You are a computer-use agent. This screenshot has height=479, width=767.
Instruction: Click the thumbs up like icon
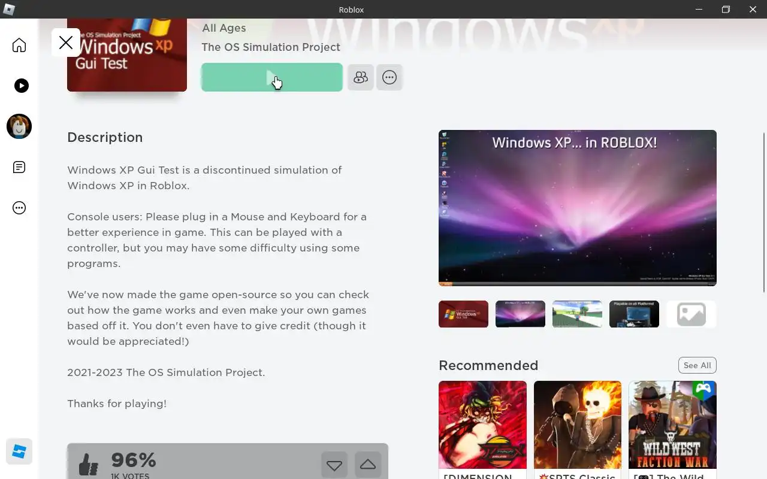click(x=88, y=464)
